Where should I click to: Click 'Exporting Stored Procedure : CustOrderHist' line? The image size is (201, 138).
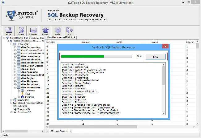click(x=88, y=108)
